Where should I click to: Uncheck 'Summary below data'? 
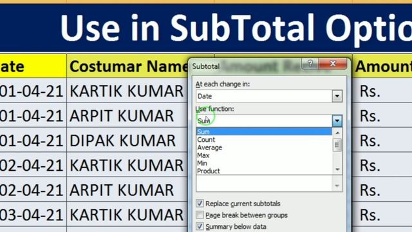point(200,226)
